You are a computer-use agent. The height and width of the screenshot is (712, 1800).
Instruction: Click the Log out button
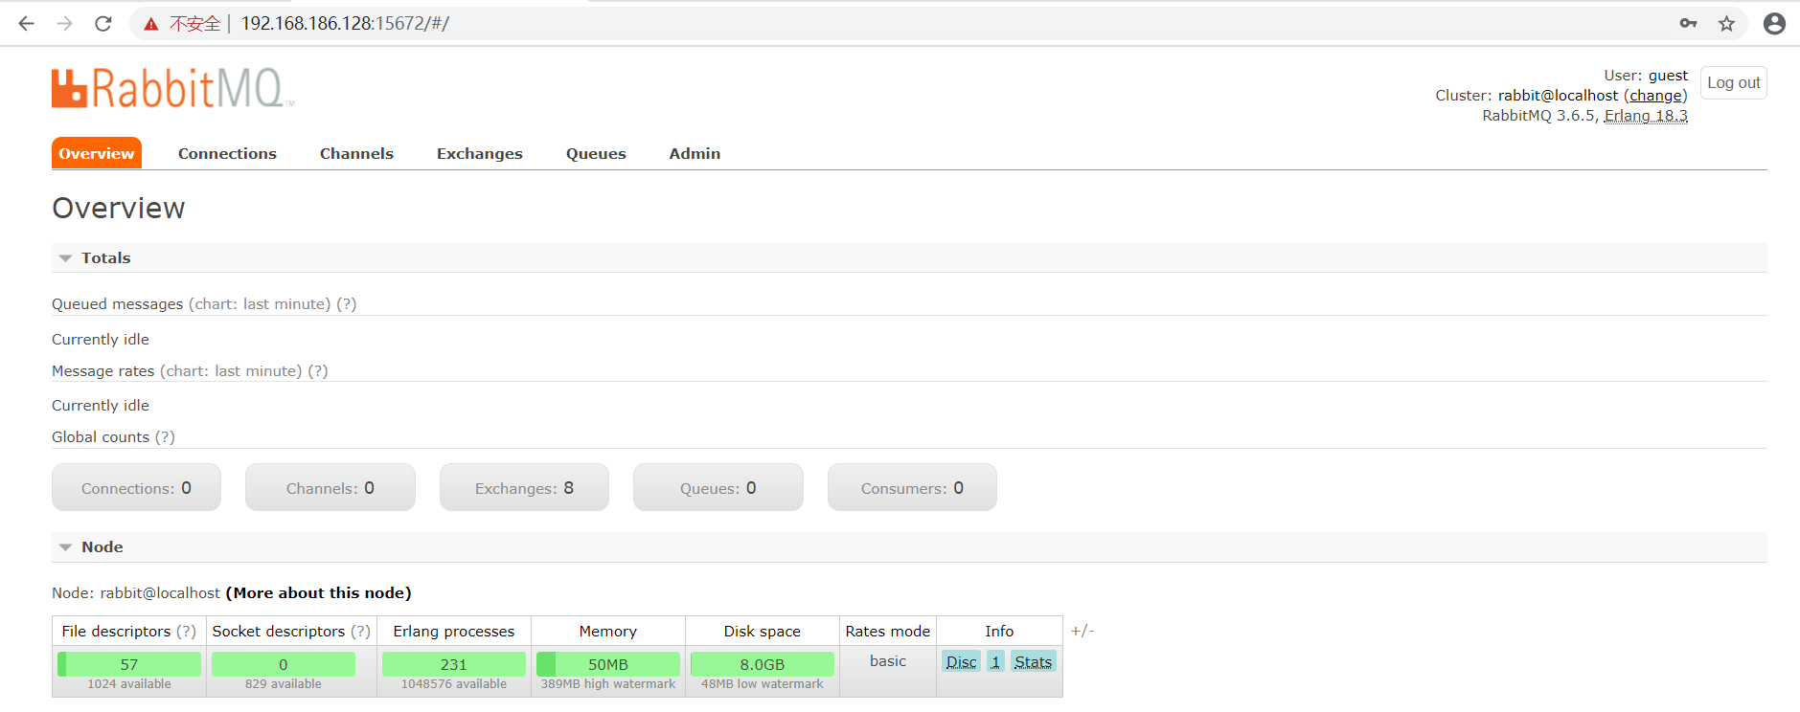coord(1734,82)
